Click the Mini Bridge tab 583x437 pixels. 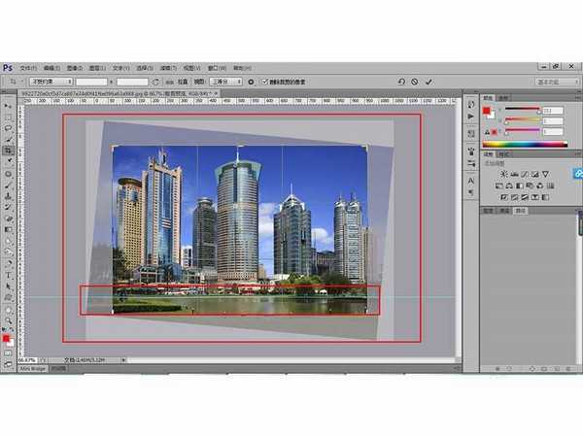[x=33, y=369]
